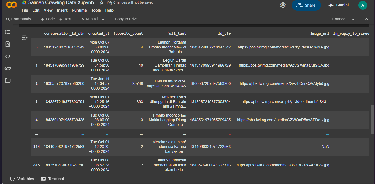Collapse the header with the up chevron

coord(366,19)
